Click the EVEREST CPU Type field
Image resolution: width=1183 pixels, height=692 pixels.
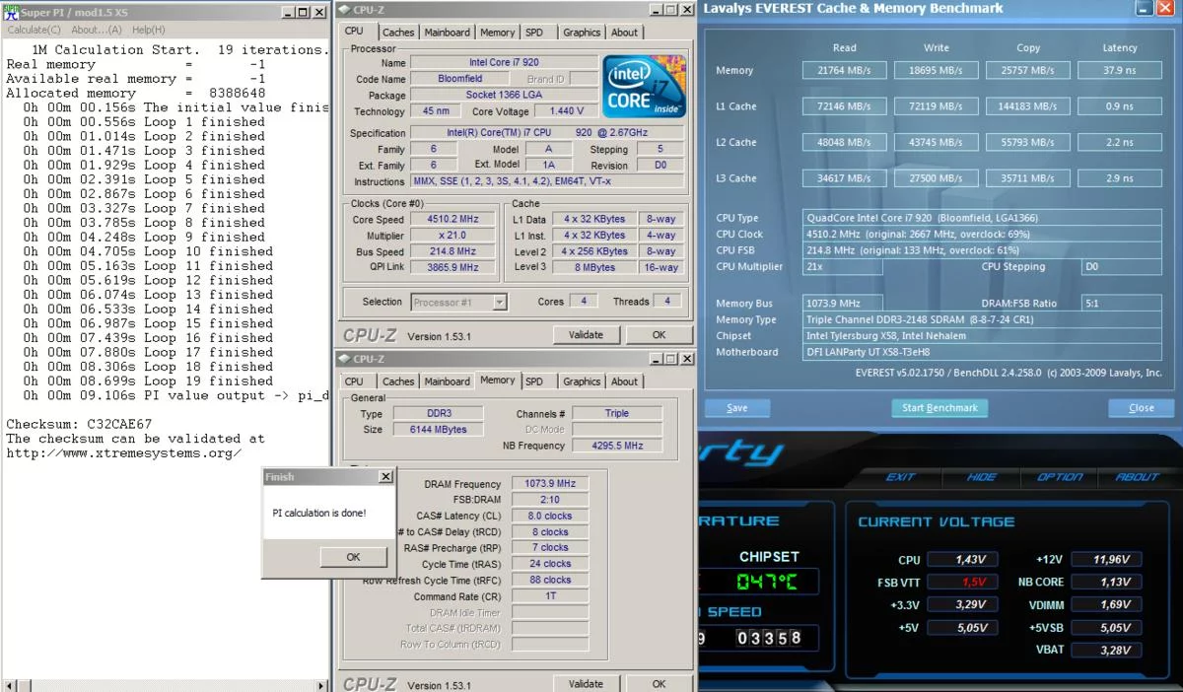click(982, 218)
